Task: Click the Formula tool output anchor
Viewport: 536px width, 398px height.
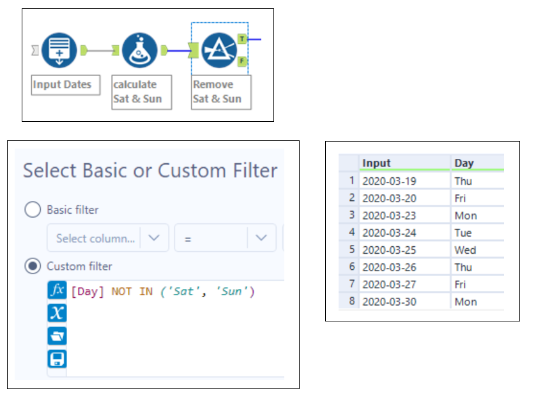Action: [x=164, y=50]
